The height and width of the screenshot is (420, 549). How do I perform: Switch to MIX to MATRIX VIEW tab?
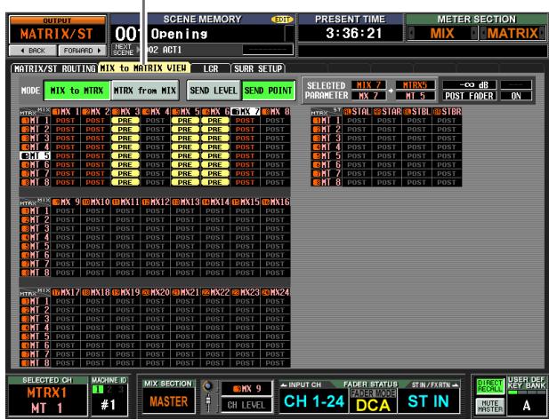point(144,67)
